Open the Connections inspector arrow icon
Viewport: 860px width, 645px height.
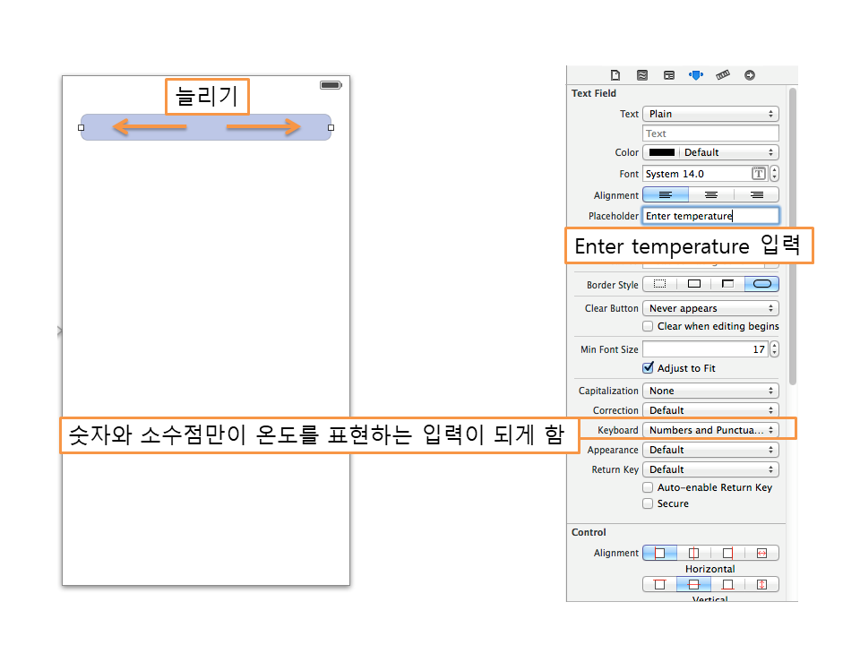750,75
